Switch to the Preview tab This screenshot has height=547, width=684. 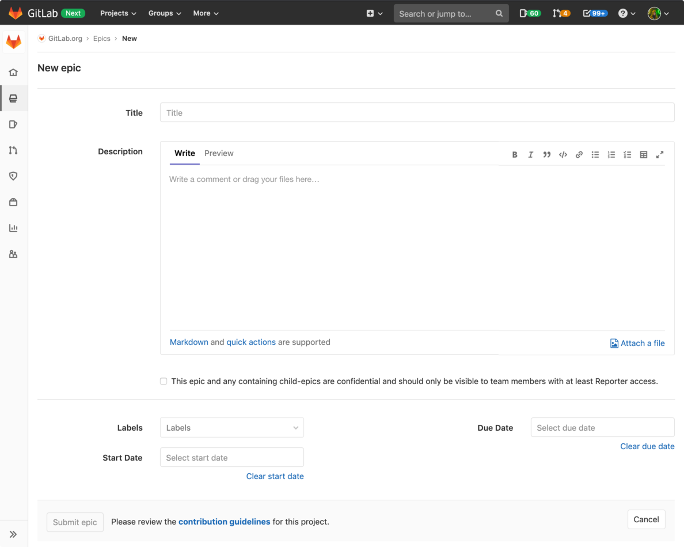pyautogui.click(x=219, y=153)
